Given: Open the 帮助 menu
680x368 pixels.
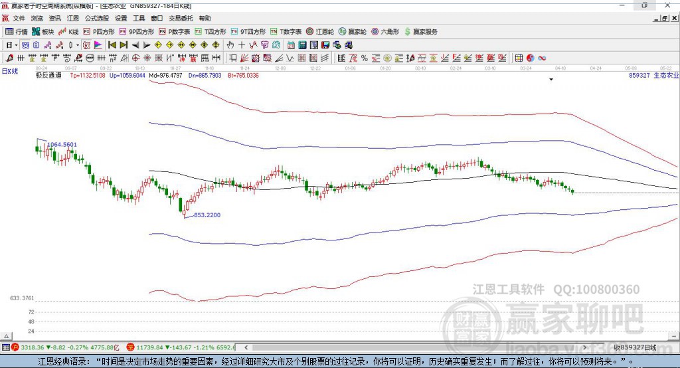Looking at the screenshot, I should point(205,18).
